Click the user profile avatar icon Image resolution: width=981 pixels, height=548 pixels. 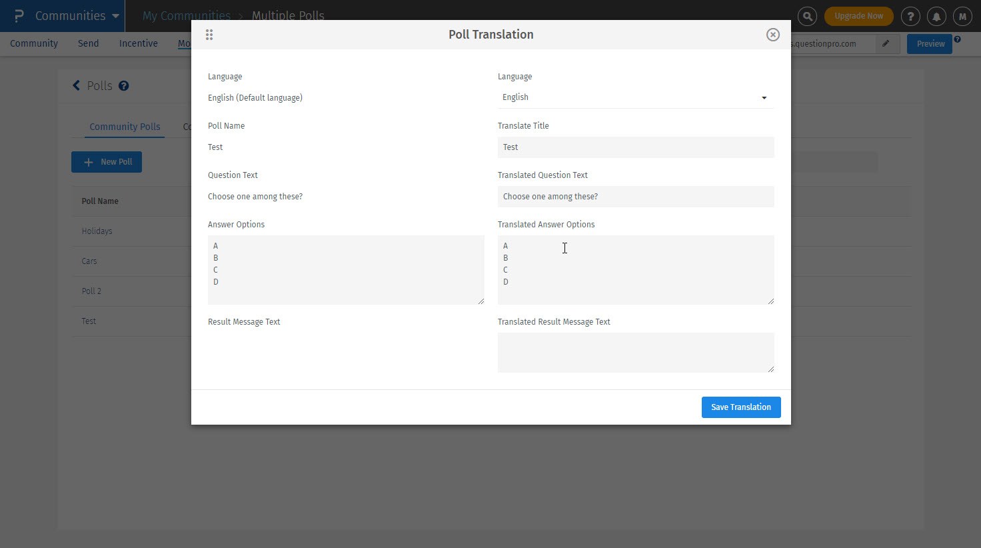(962, 16)
